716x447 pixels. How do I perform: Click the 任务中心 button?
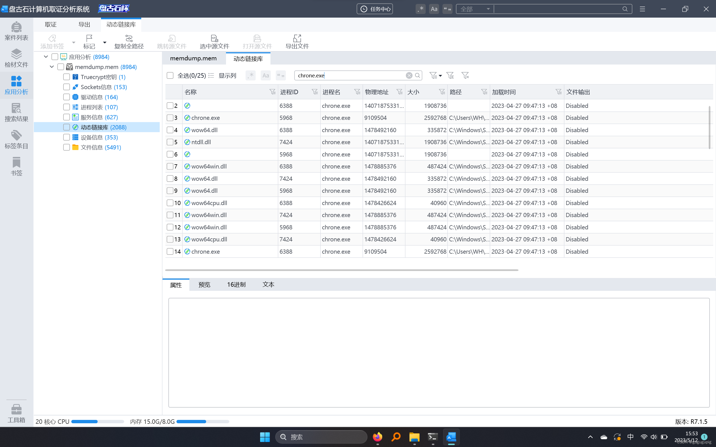[375, 9]
